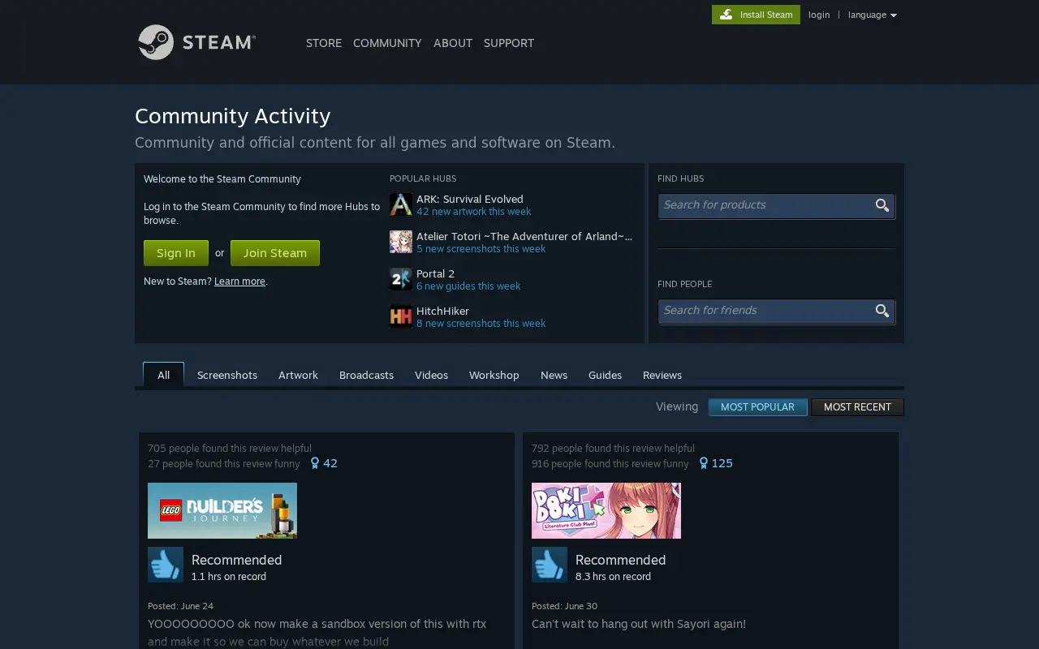Select MOST RECENT viewing mode
Image resolution: width=1039 pixels, height=649 pixels.
coord(857,407)
